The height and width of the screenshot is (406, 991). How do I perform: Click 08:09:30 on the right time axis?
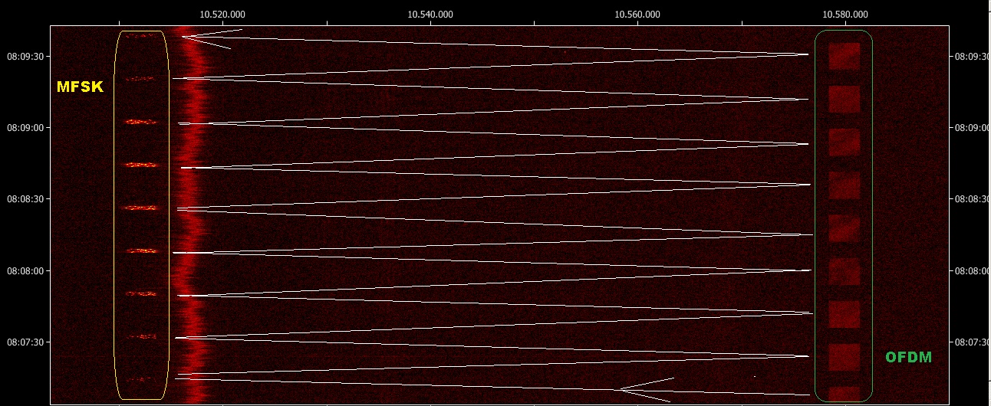point(971,56)
